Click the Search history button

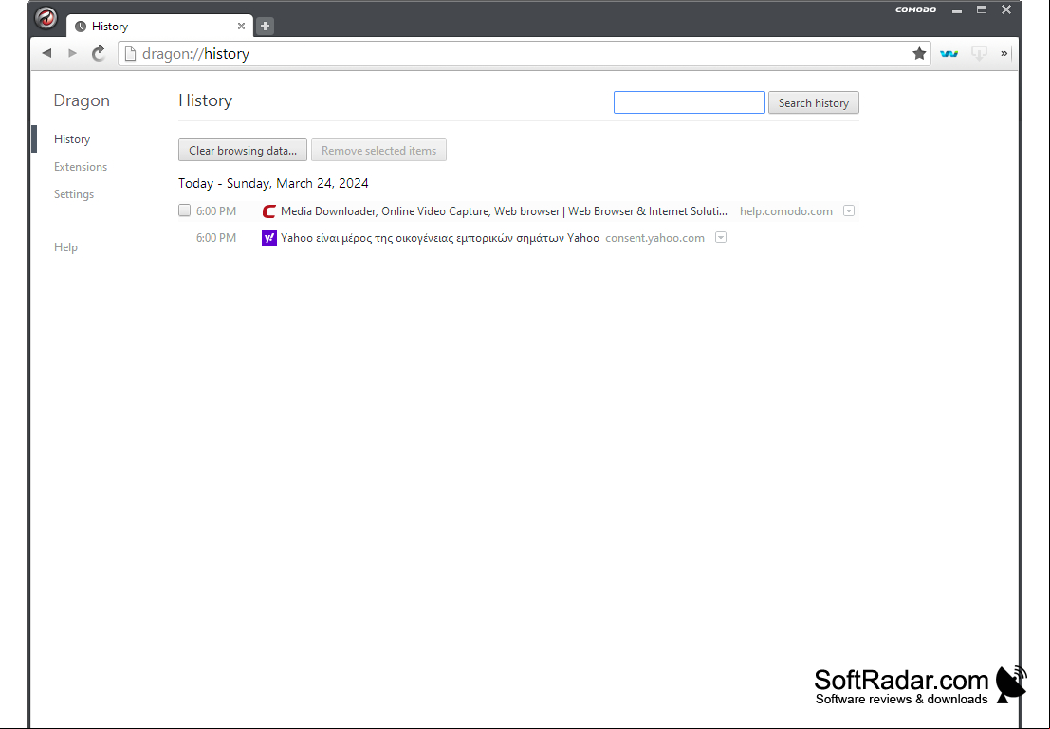pos(814,102)
